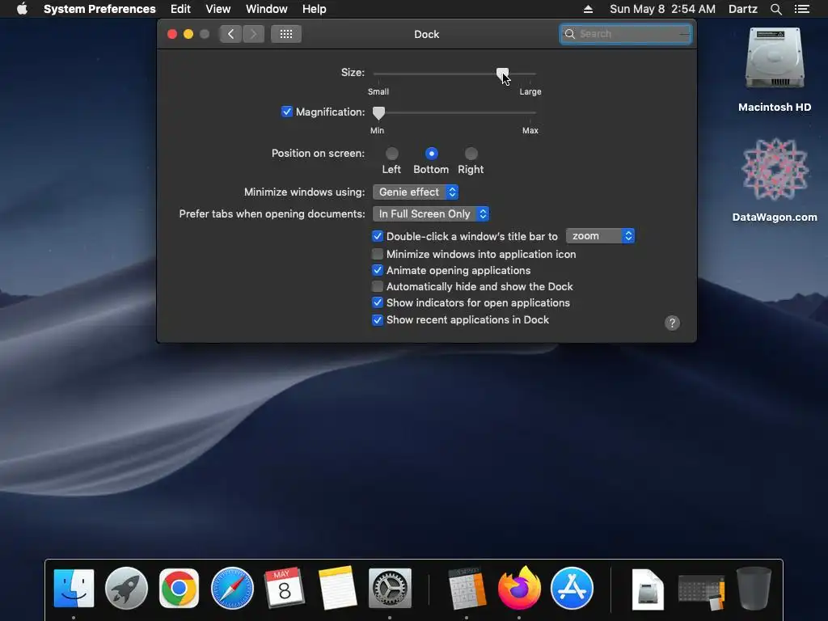Select Left dock position
This screenshot has height=621, width=828.
(391, 154)
